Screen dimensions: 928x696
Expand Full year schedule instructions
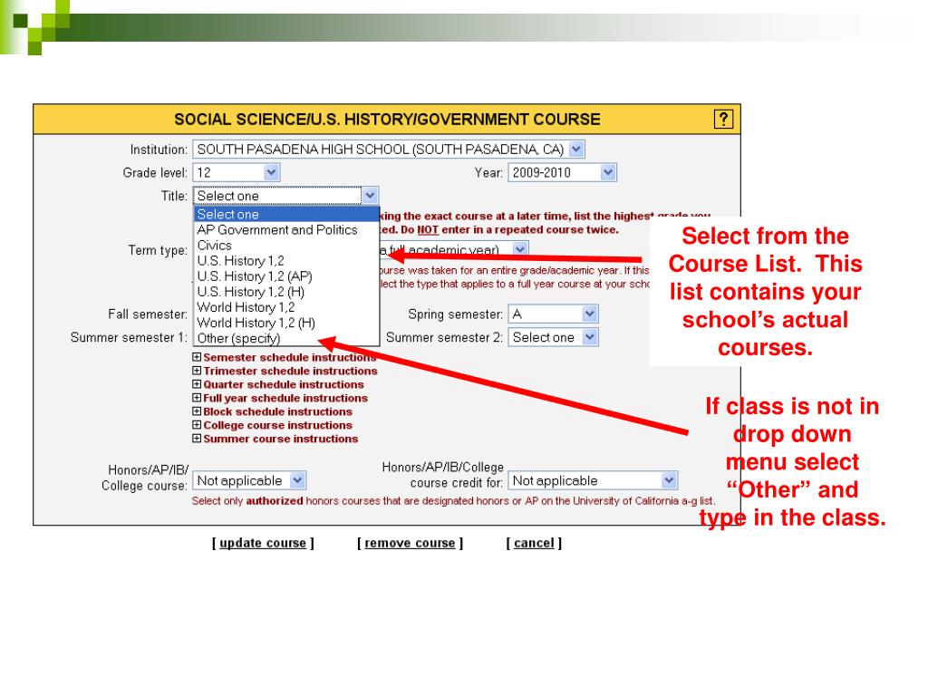(x=197, y=398)
